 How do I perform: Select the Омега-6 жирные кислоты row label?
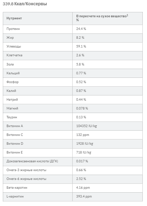point(26,179)
